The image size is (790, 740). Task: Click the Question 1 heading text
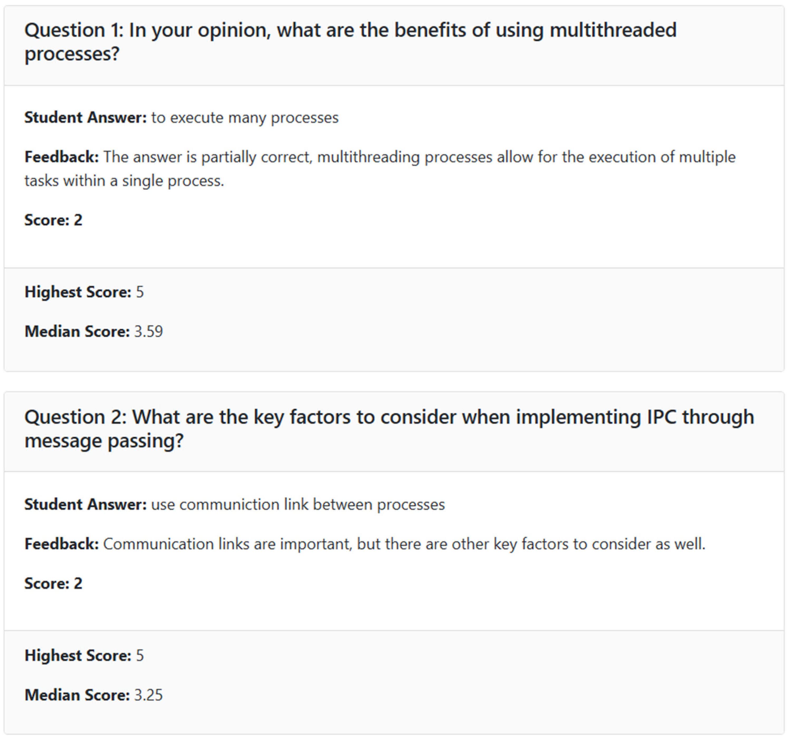[x=350, y=42]
